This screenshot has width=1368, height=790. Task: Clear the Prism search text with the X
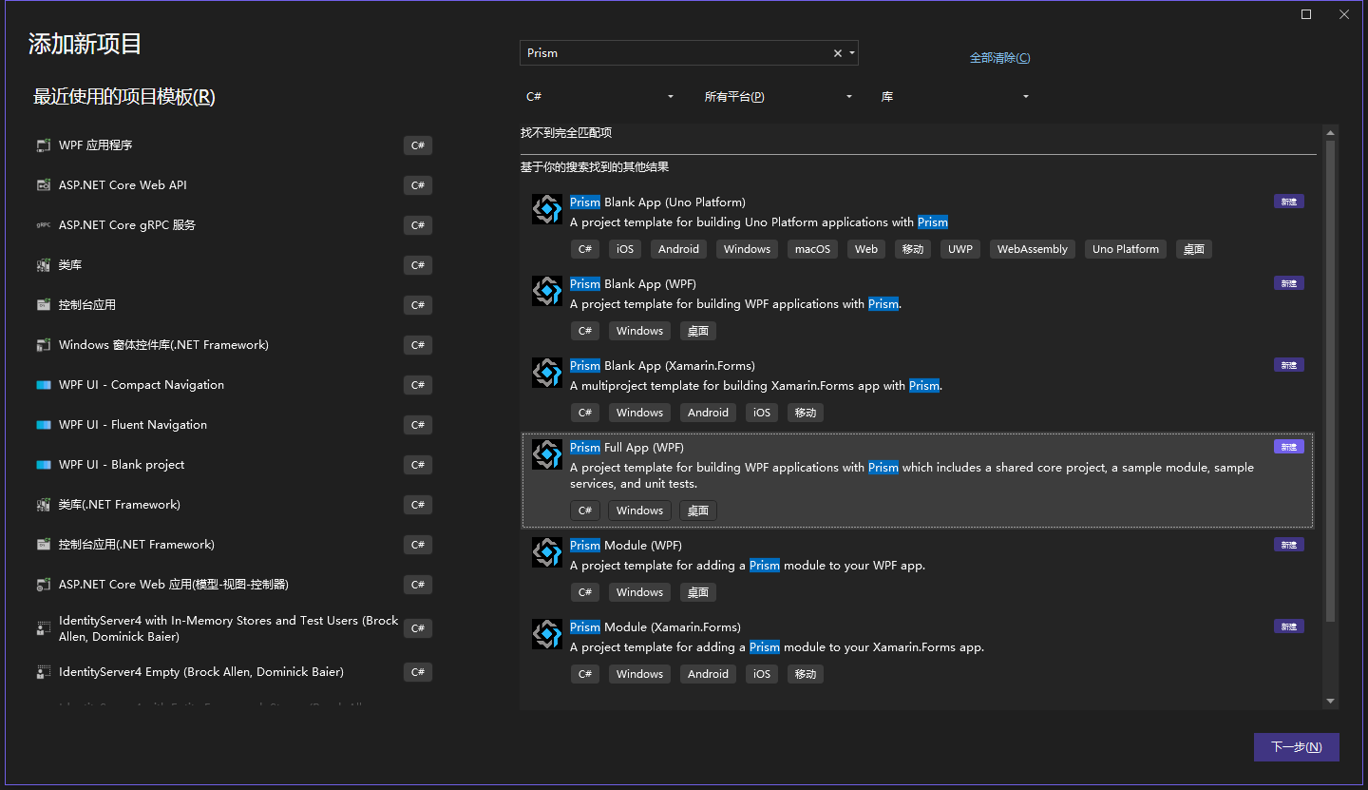pyautogui.click(x=836, y=52)
